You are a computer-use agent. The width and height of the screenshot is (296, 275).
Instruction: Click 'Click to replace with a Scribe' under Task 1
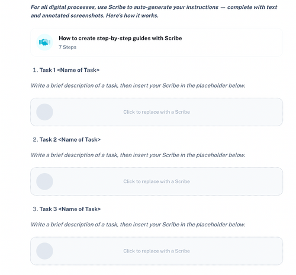click(156, 112)
